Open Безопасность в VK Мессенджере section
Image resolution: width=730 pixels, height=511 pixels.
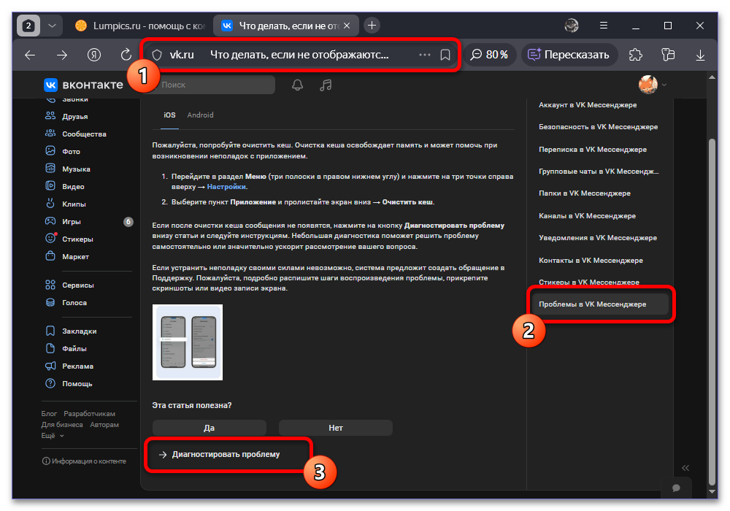pyautogui.click(x=599, y=127)
